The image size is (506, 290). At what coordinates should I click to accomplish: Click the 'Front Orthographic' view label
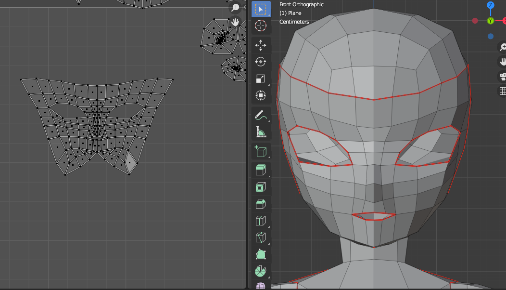pos(302,4)
